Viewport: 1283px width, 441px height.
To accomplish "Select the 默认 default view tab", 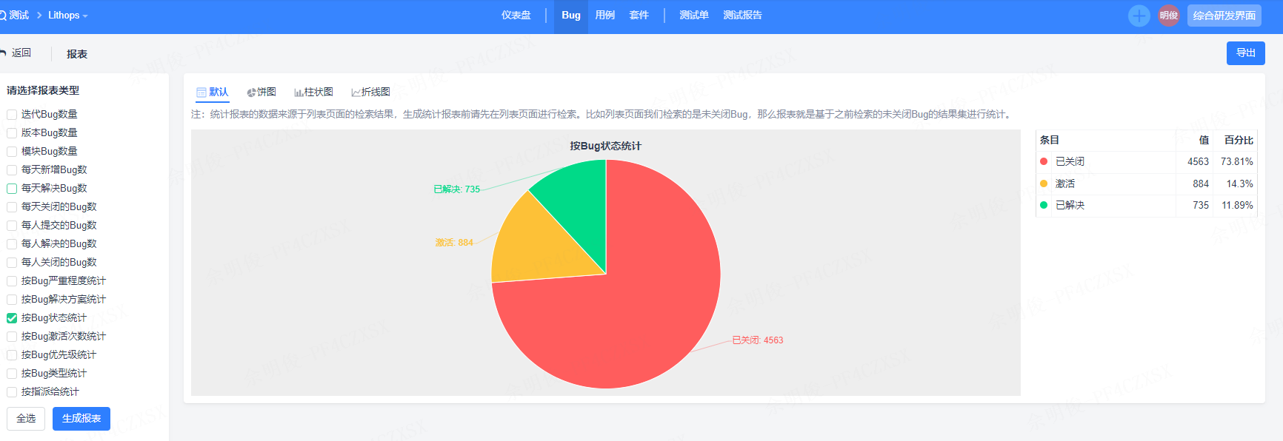I will pyautogui.click(x=213, y=92).
